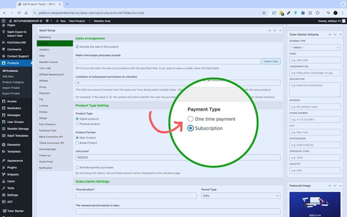Open the Schema Type dropdown
347x217 pixels.
click(314, 47)
